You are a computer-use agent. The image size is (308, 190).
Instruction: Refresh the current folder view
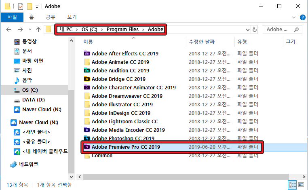(255, 30)
